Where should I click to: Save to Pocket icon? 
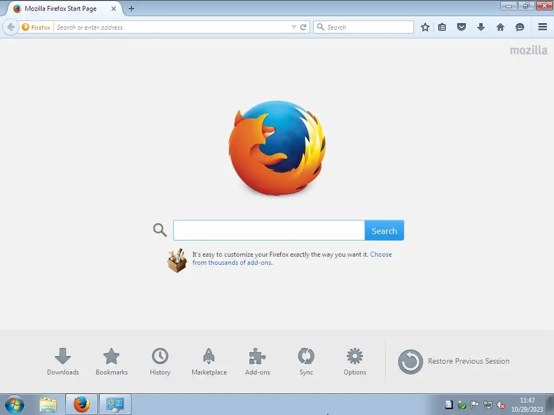461,27
